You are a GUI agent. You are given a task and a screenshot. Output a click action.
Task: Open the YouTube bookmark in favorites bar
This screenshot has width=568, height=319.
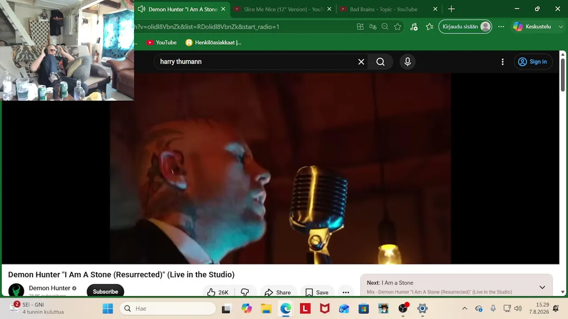coord(162,43)
